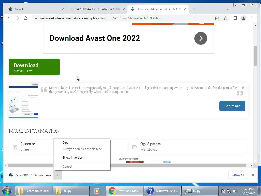View site security lock info
The image size is (261, 196).
[x=36, y=18]
